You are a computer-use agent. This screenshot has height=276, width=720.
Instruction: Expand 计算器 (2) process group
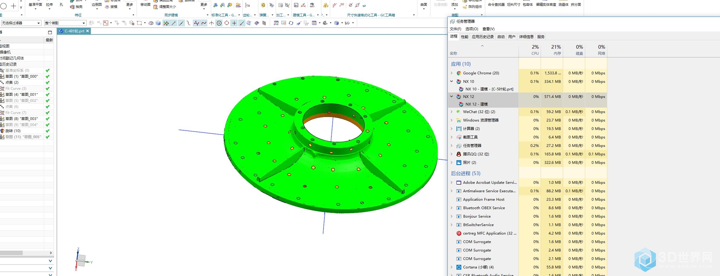point(451,129)
